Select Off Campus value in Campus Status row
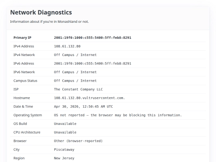 pos(75,81)
